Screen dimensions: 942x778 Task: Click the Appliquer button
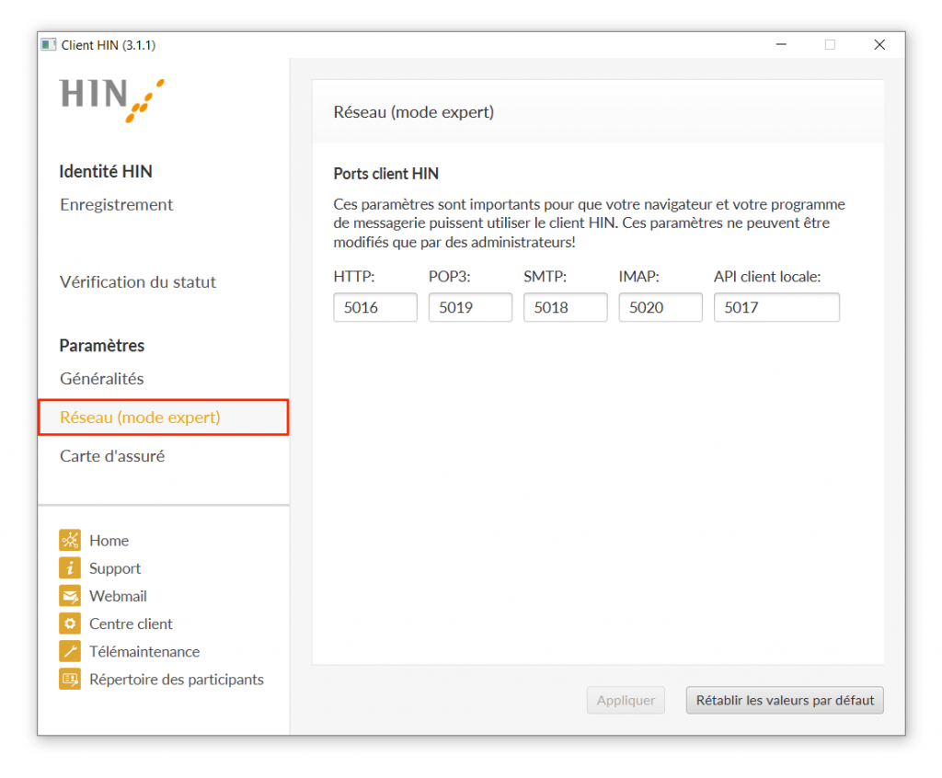(626, 701)
